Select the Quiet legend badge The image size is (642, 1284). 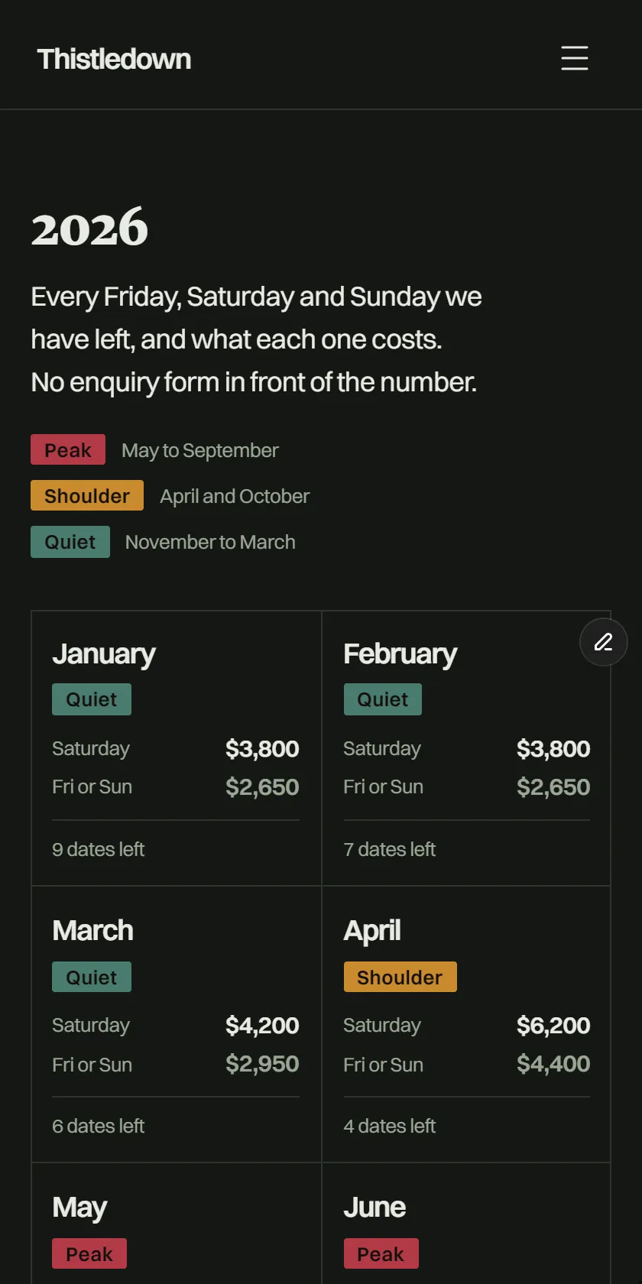click(70, 542)
